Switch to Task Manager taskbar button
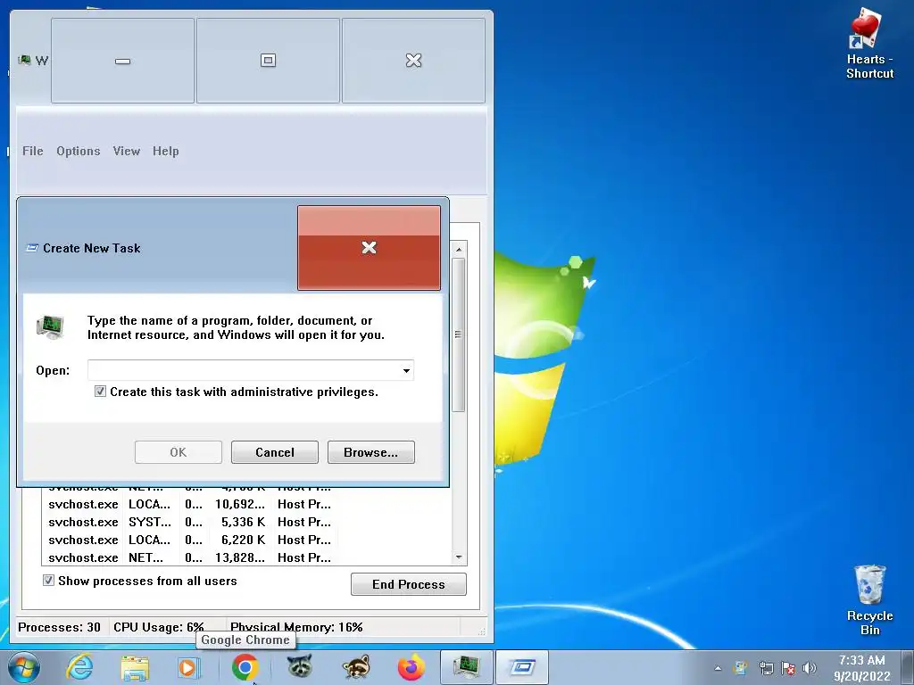914x685 pixels. [x=466, y=667]
